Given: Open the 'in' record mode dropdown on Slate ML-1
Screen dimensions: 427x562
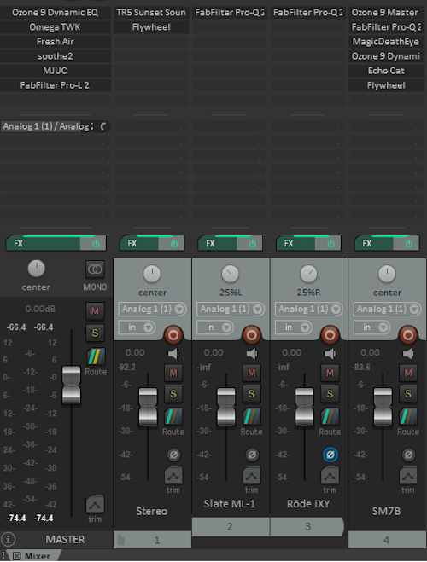Looking at the screenshot, I should pyautogui.click(x=215, y=327).
